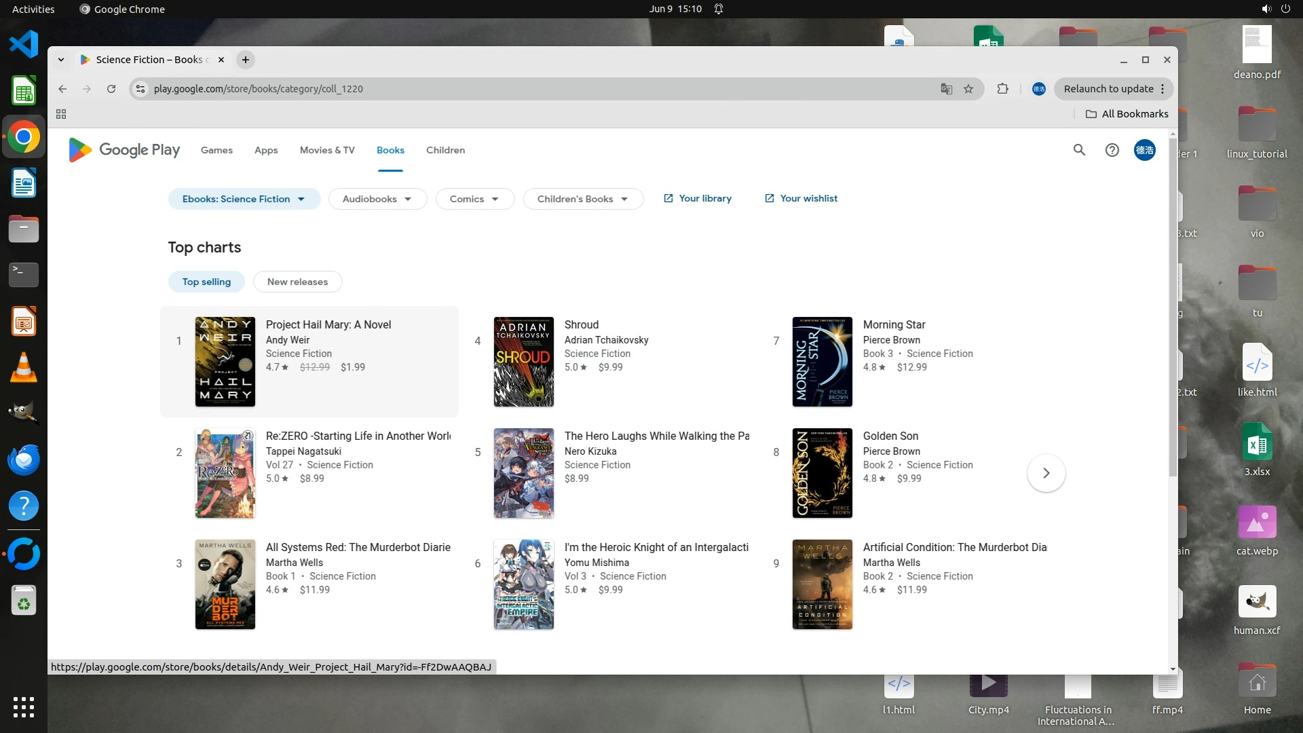Open the Help center question mark icon

tap(1112, 150)
